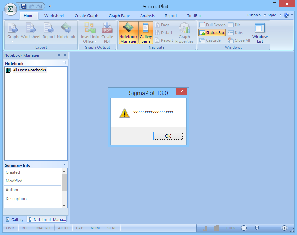The width and height of the screenshot is (297, 235).
Task: Switch to the Gallery bottom tab
Action: coord(15,220)
